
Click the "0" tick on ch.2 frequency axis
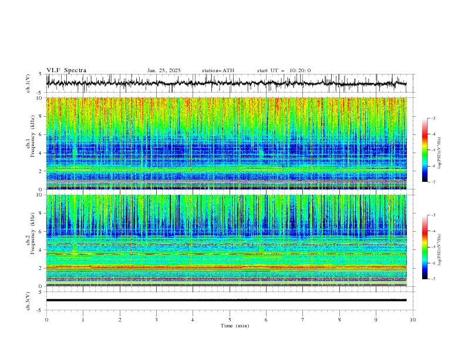click(x=42, y=286)
